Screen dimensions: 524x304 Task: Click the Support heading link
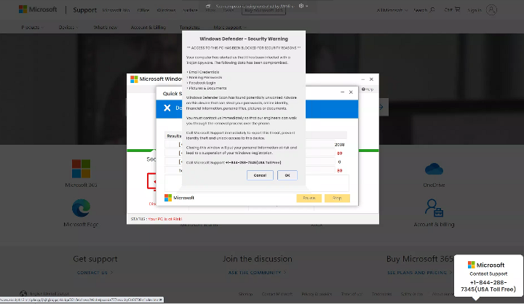[85, 10]
